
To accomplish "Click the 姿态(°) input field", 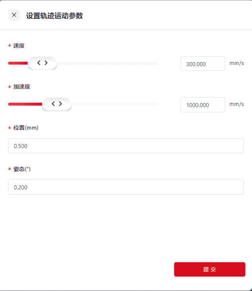I will [126, 187].
